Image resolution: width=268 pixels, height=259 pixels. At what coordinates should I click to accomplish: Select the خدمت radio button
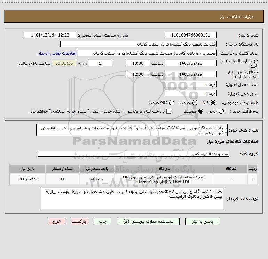coord(195,103)
